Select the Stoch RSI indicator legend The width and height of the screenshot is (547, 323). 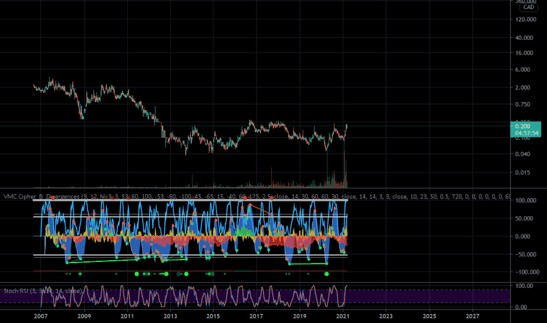pyautogui.click(x=43, y=291)
